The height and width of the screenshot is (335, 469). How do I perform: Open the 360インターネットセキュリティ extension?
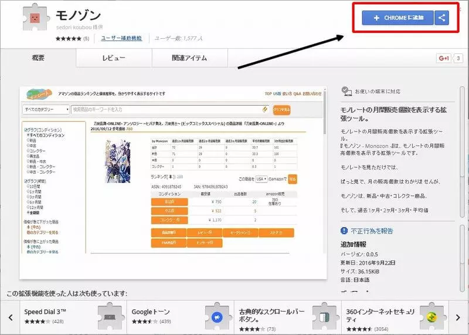(395, 317)
